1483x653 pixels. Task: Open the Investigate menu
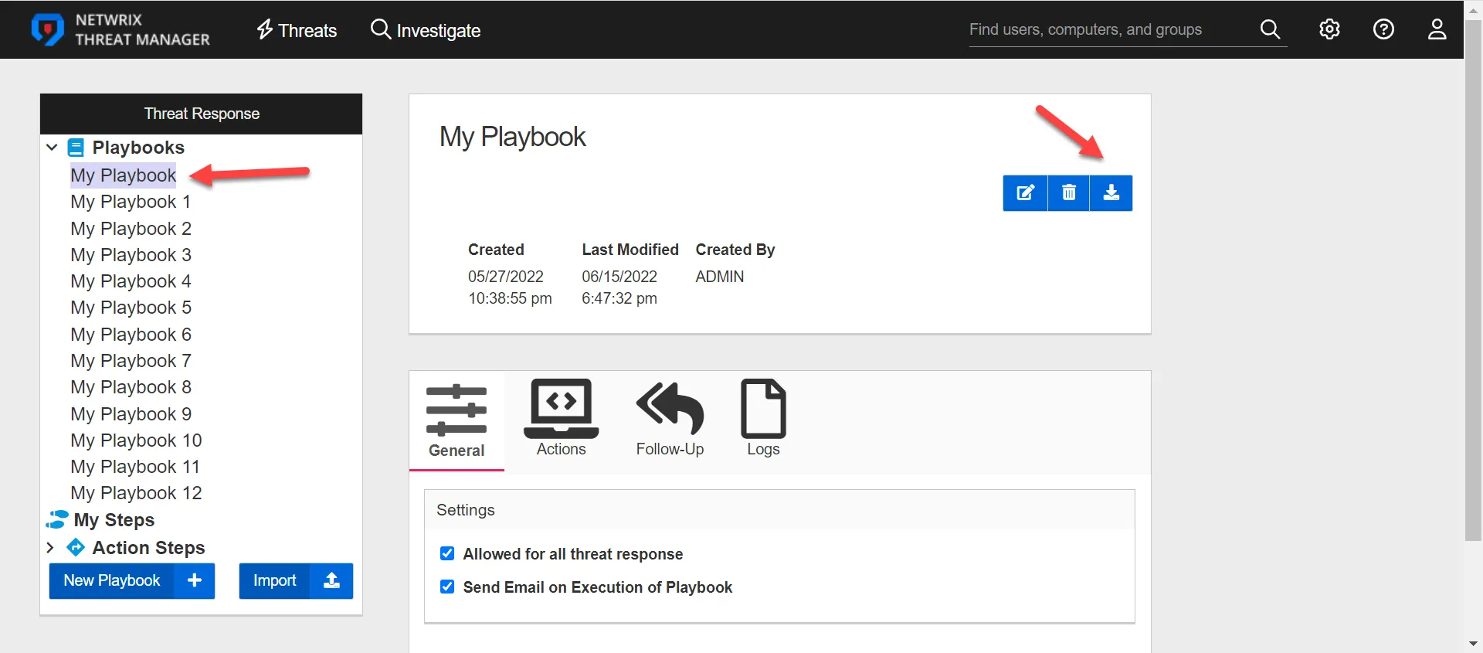[x=426, y=30]
